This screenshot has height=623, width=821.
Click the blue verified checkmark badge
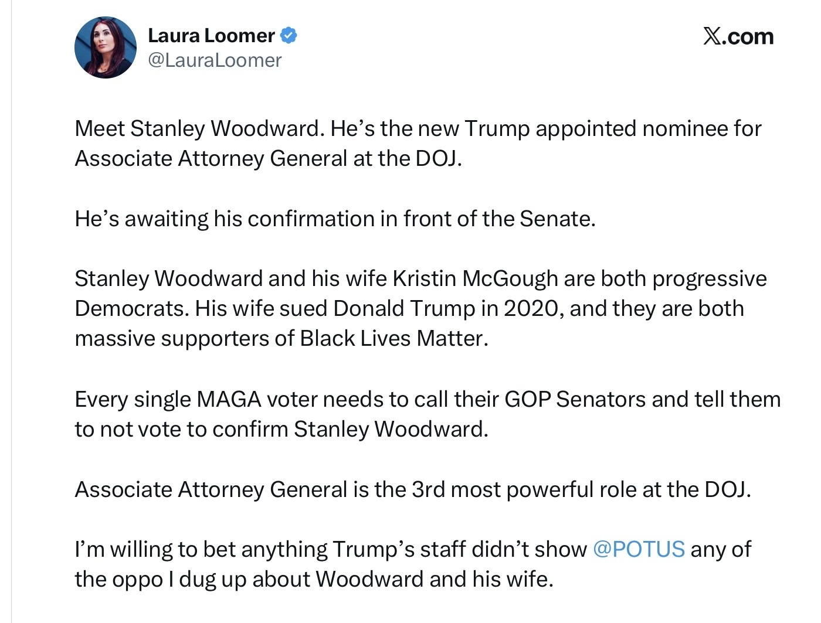pos(289,35)
